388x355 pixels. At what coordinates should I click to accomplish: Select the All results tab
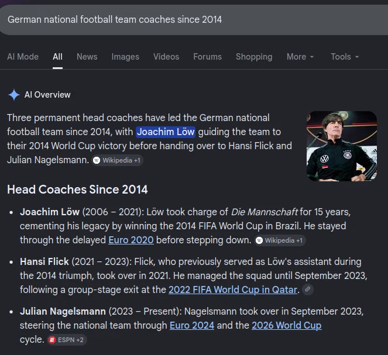(x=57, y=57)
